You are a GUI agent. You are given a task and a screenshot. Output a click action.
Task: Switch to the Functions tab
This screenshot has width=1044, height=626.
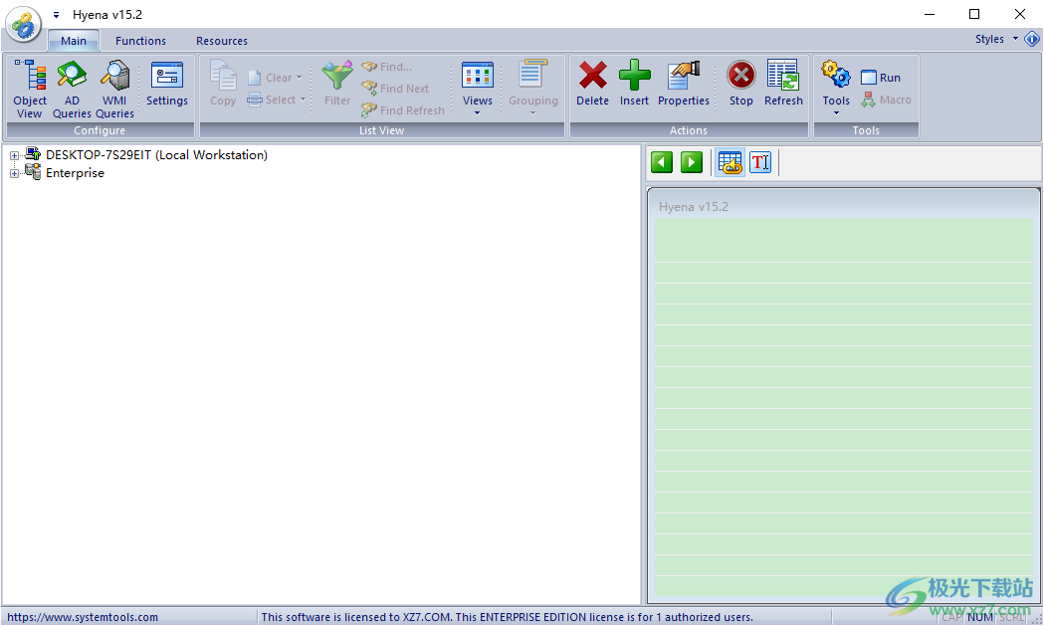[140, 41]
